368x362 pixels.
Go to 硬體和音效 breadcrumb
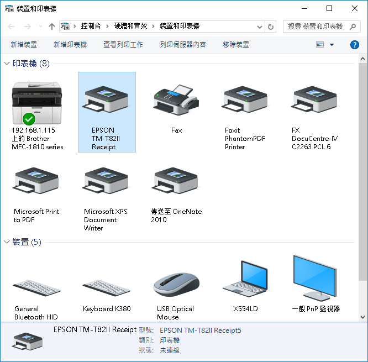(131, 26)
